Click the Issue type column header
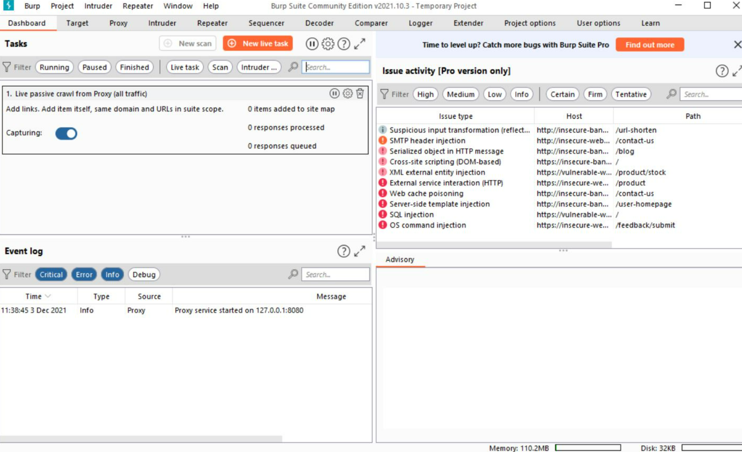The height and width of the screenshot is (452, 742). [x=456, y=116]
